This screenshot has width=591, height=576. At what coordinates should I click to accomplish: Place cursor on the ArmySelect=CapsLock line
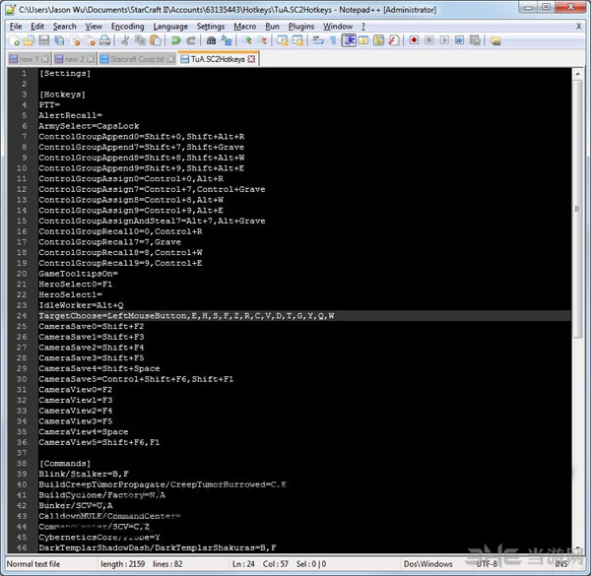[89, 126]
